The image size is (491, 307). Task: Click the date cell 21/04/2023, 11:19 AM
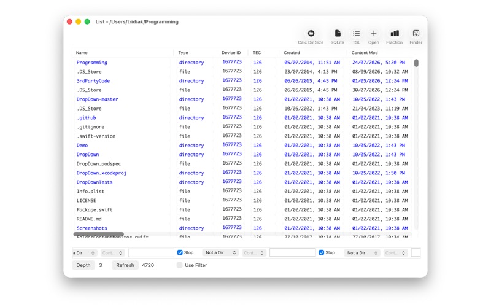[x=380, y=109]
